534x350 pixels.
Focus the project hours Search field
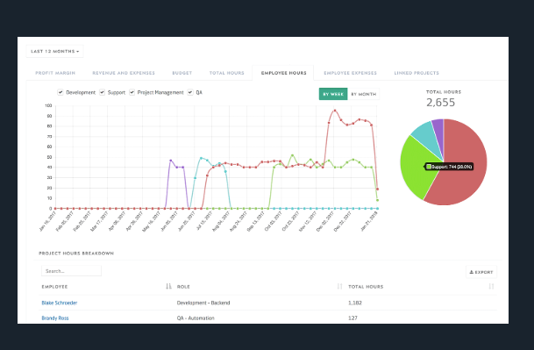[x=71, y=271]
